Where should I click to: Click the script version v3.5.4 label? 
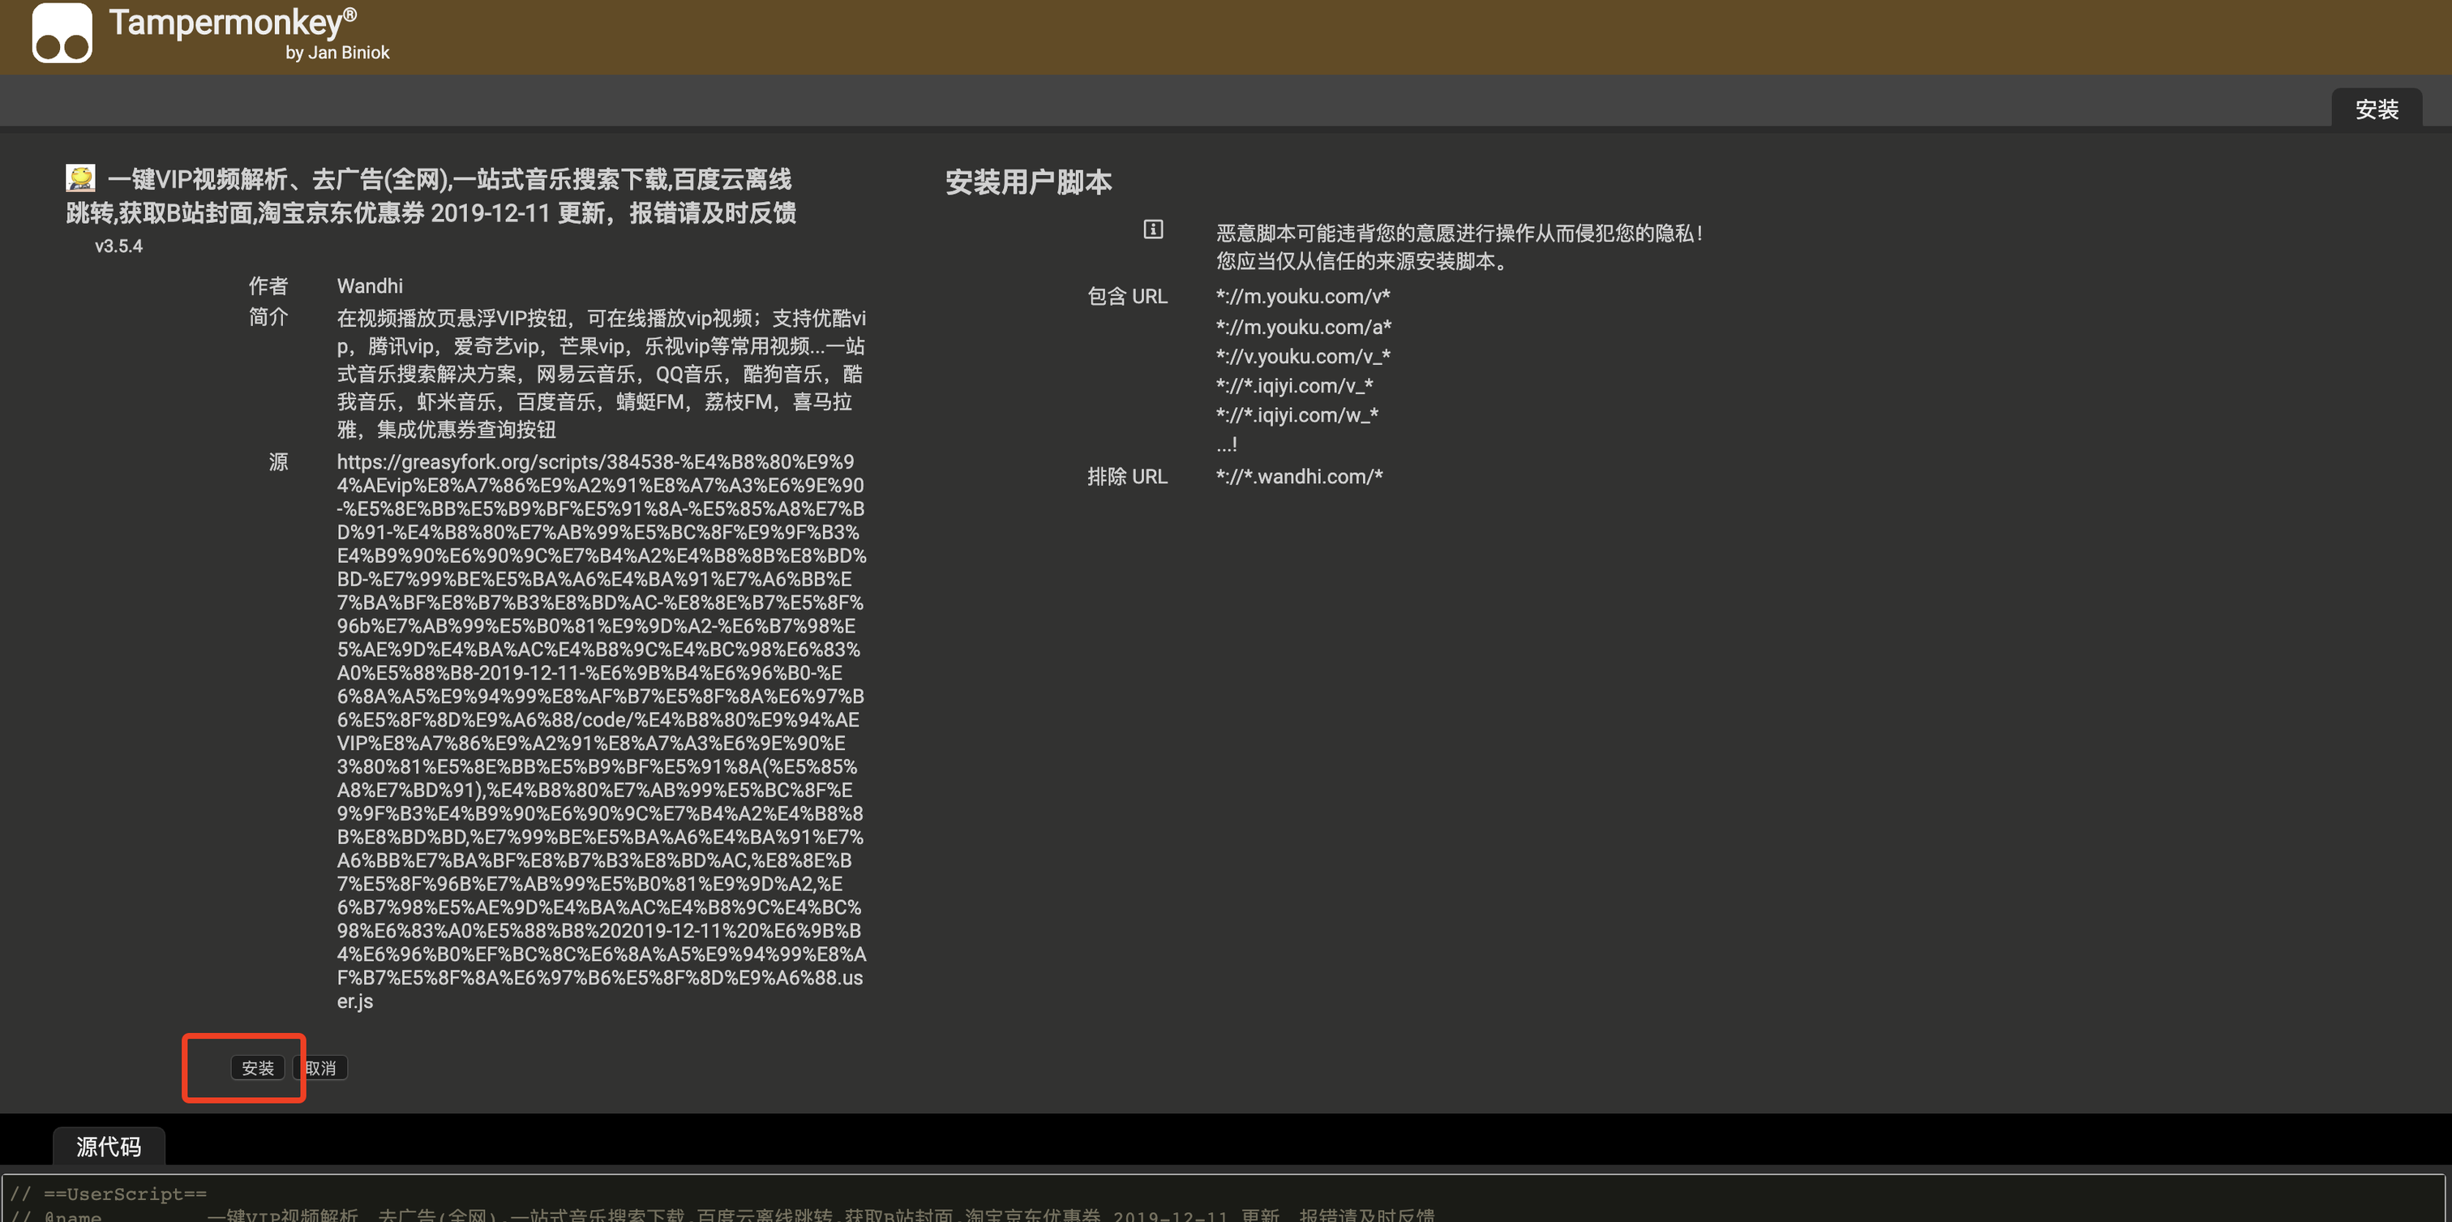118,246
